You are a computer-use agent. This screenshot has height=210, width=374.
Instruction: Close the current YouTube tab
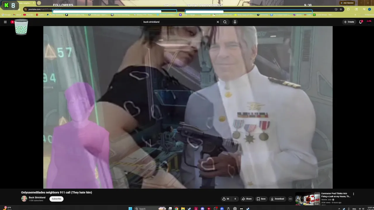(x=34, y=3)
